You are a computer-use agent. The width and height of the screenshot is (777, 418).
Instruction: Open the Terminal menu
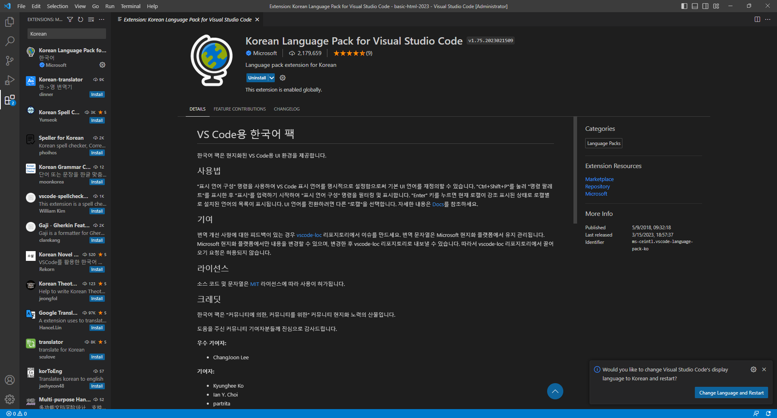pos(130,6)
